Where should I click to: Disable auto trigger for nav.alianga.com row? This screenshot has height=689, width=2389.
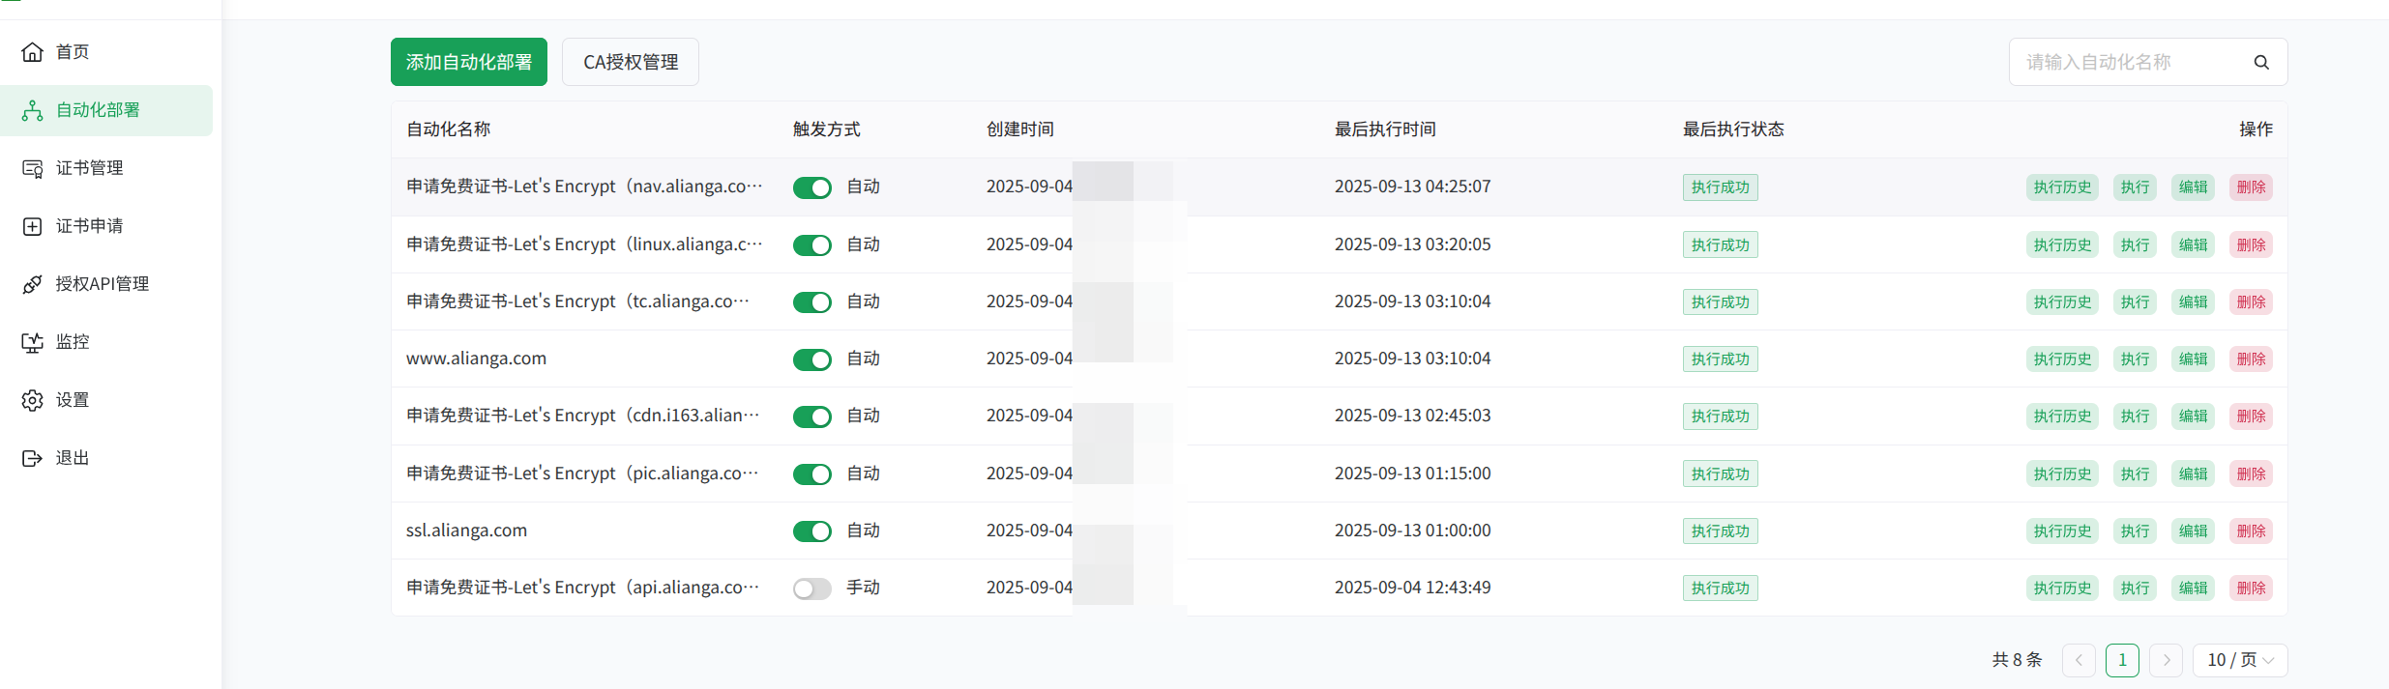tap(811, 187)
